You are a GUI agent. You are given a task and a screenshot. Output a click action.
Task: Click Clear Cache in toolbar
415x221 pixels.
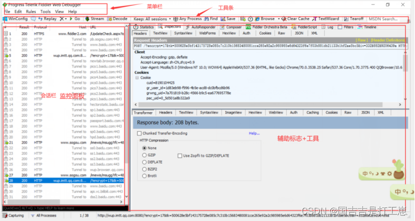click(x=295, y=19)
